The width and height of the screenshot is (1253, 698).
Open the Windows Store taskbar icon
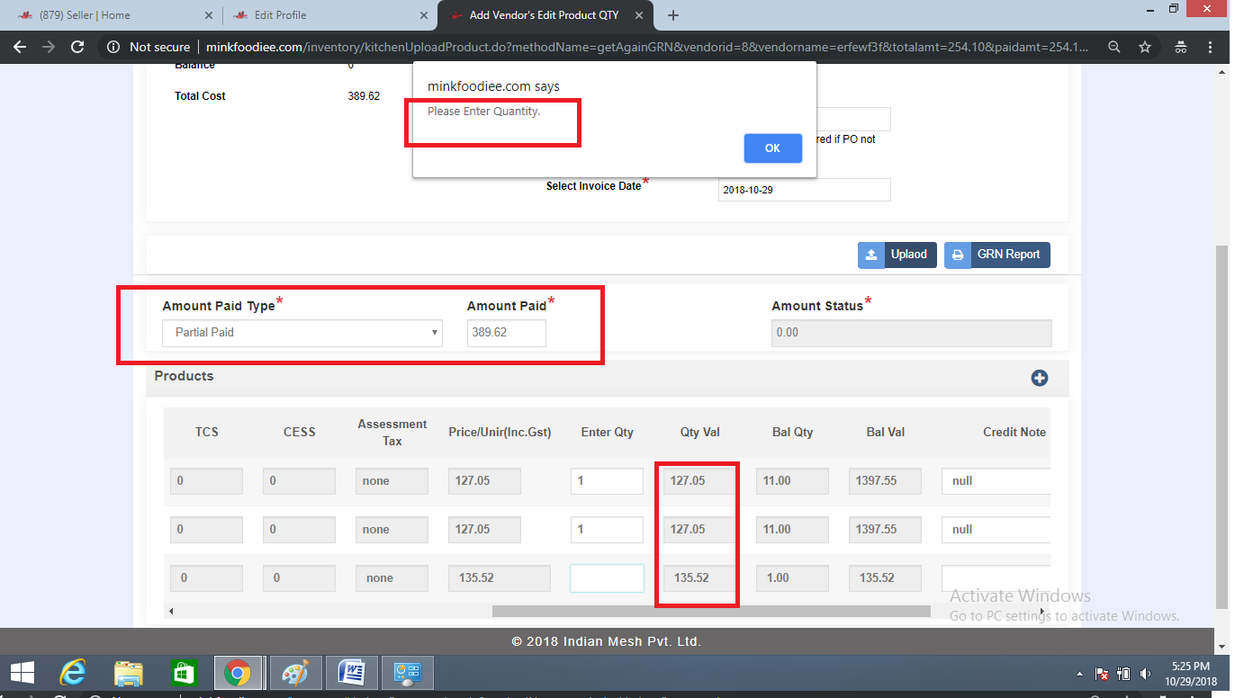click(183, 673)
